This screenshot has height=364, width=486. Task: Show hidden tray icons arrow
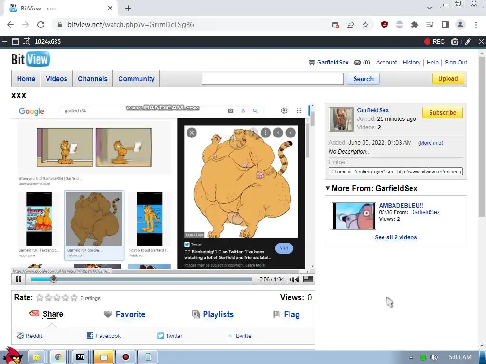(x=411, y=357)
